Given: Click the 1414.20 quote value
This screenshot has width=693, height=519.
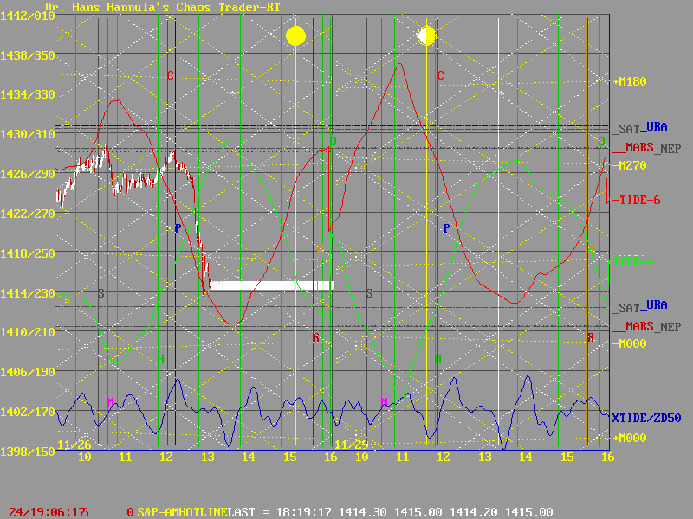Looking at the screenshot, I should 473,512.
